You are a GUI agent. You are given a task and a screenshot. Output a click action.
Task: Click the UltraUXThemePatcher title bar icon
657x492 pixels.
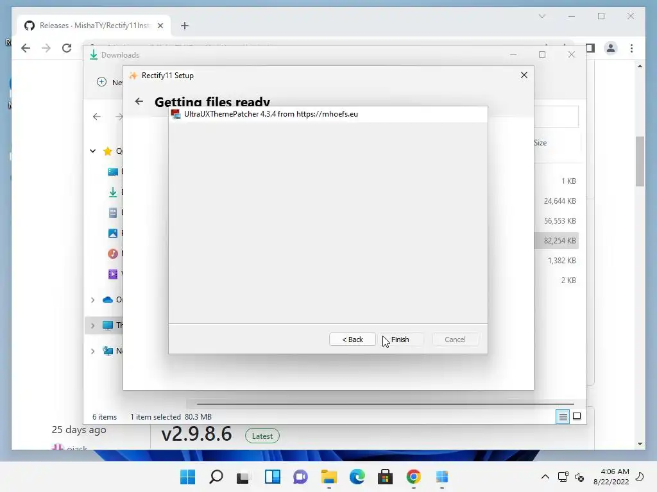(176, 114)
